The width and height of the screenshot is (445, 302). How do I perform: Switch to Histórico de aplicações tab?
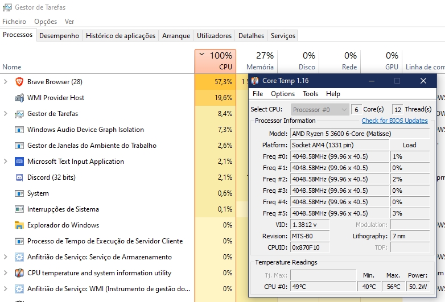click(121, 36)
